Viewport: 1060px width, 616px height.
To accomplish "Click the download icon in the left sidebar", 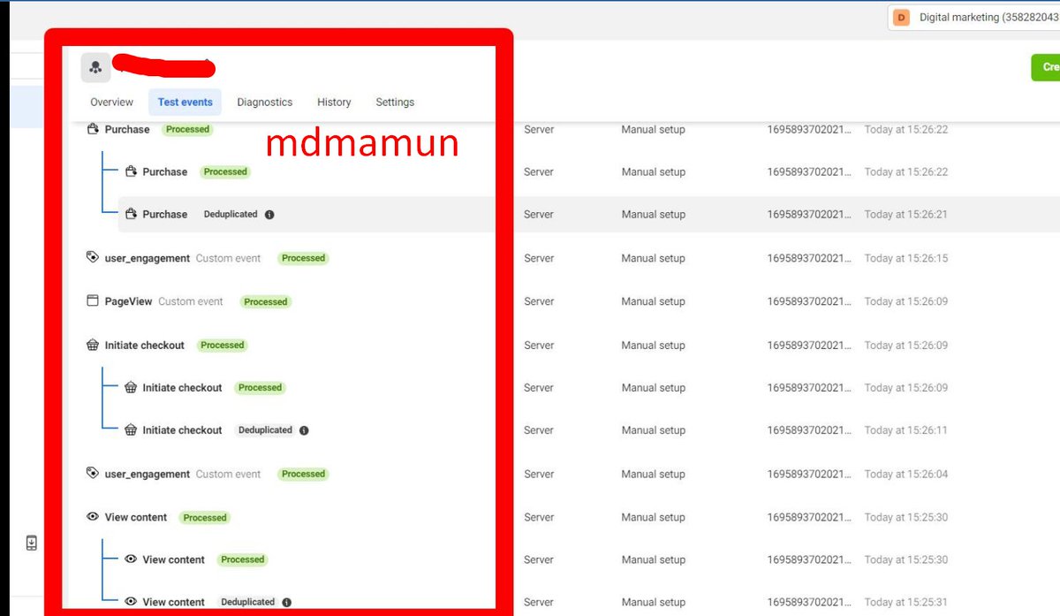I will point(31,543).
